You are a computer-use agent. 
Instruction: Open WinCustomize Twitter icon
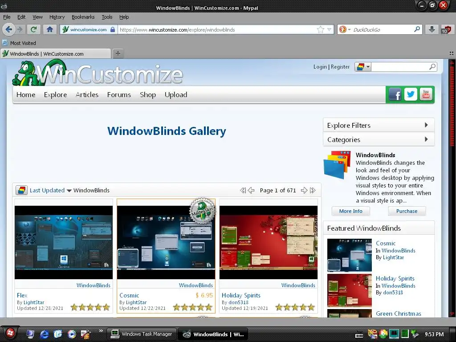(411, 94)
